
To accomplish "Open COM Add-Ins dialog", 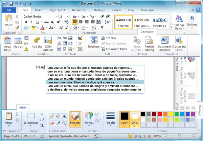I will coord(48,44).
